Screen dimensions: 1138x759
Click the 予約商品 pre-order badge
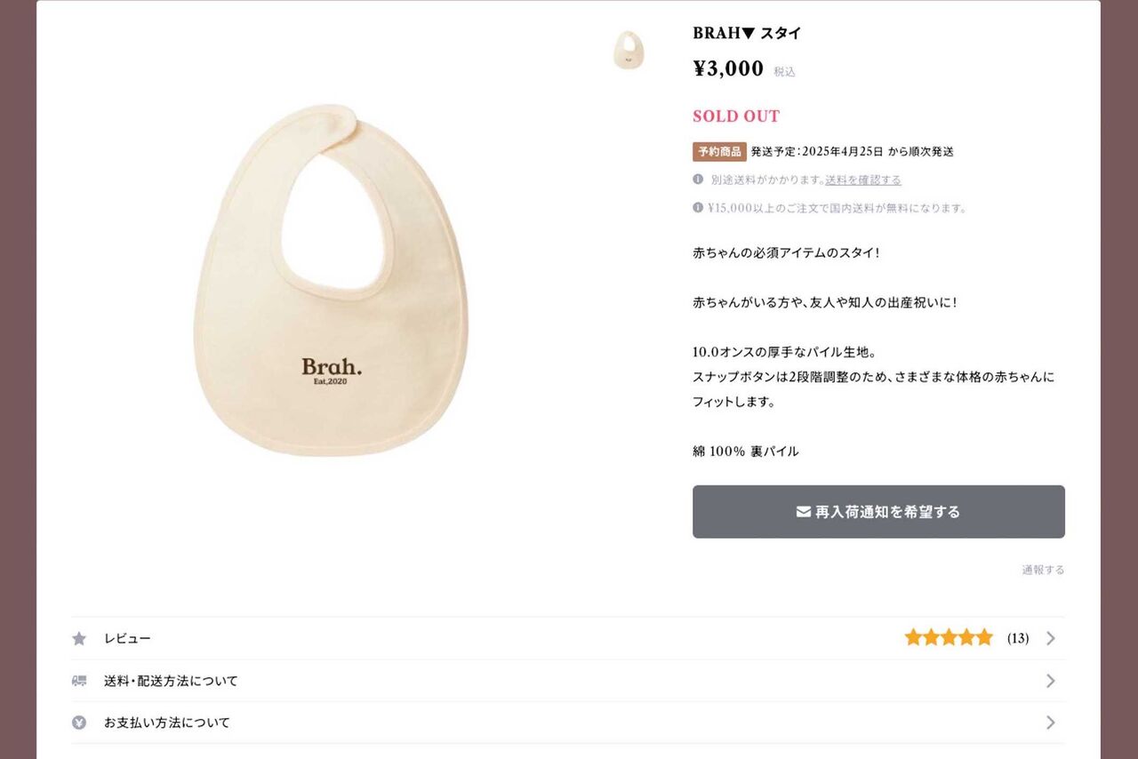pos(719,152)
